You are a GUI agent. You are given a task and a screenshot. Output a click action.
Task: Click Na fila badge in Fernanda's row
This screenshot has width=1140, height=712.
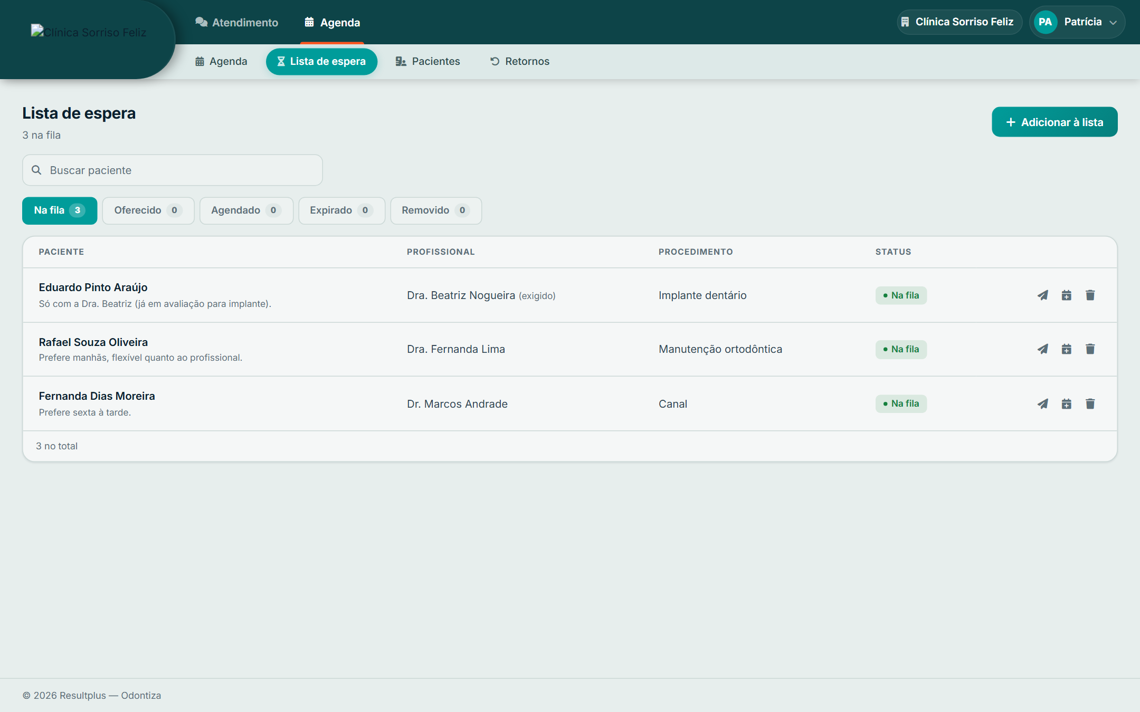click(901, 404)
